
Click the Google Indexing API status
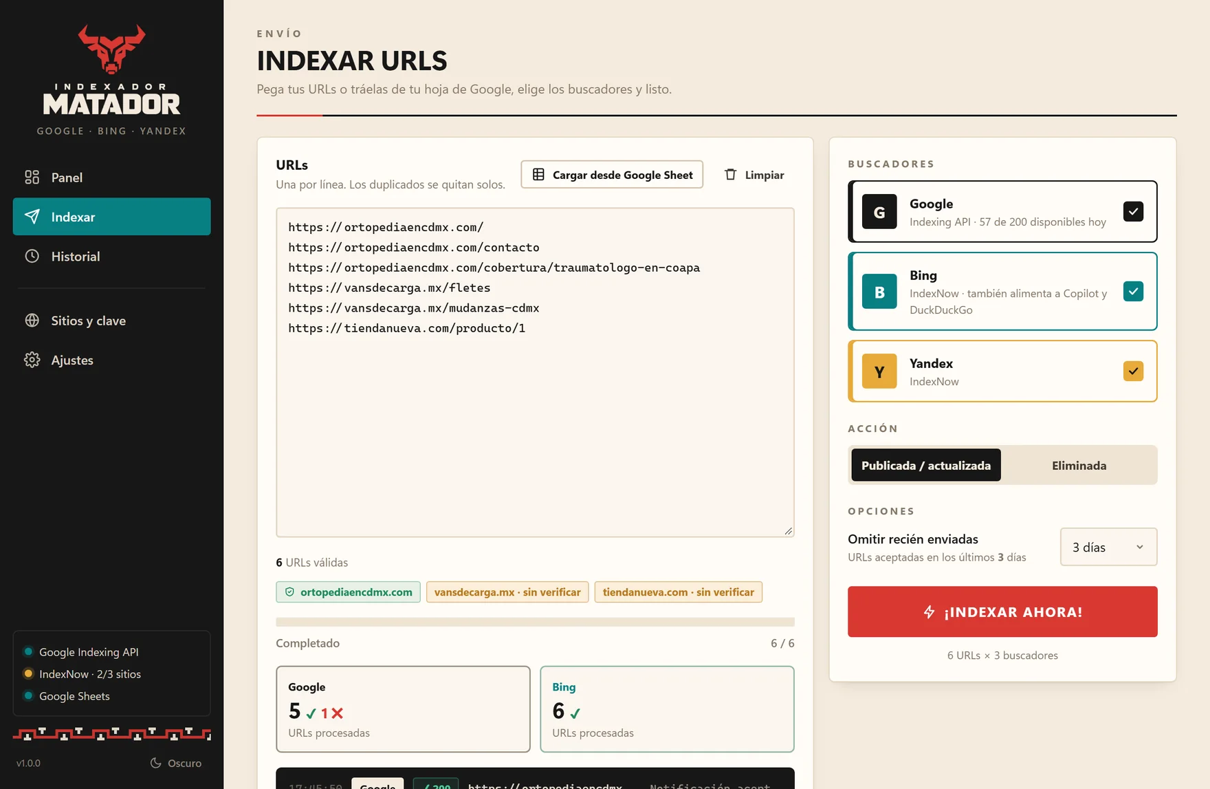coord(81,652)
